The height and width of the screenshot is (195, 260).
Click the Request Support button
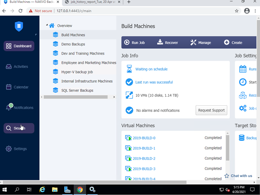pyautogui.click(x=211, y=110)
